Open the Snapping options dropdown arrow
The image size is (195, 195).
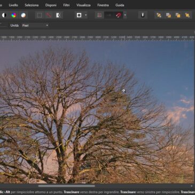coord(125,15)
